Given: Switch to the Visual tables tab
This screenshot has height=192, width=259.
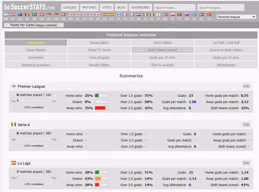Looking at the screenshot, I should click(x=99, y=43).
